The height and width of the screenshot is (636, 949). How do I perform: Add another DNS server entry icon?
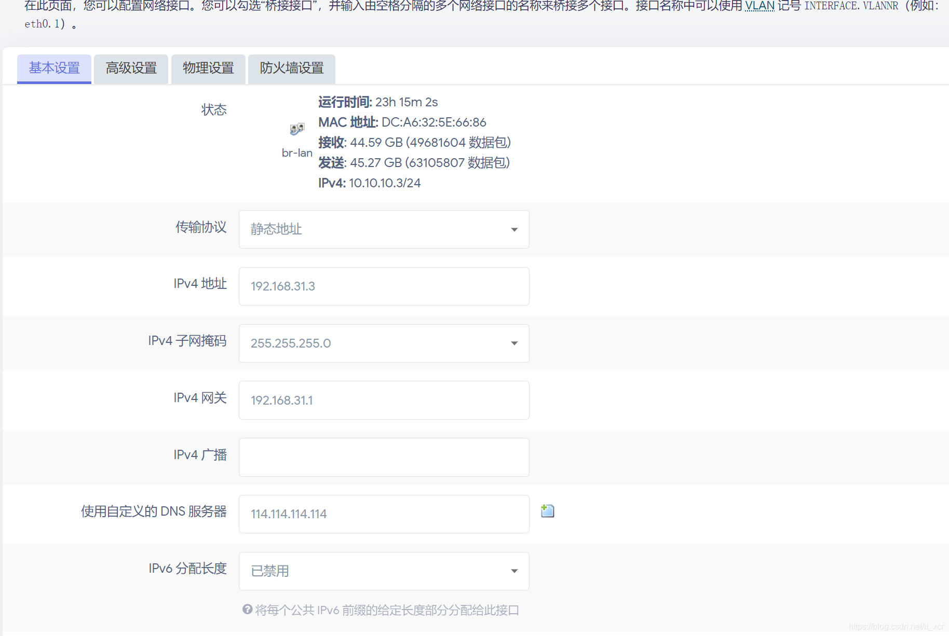[548, 511]
